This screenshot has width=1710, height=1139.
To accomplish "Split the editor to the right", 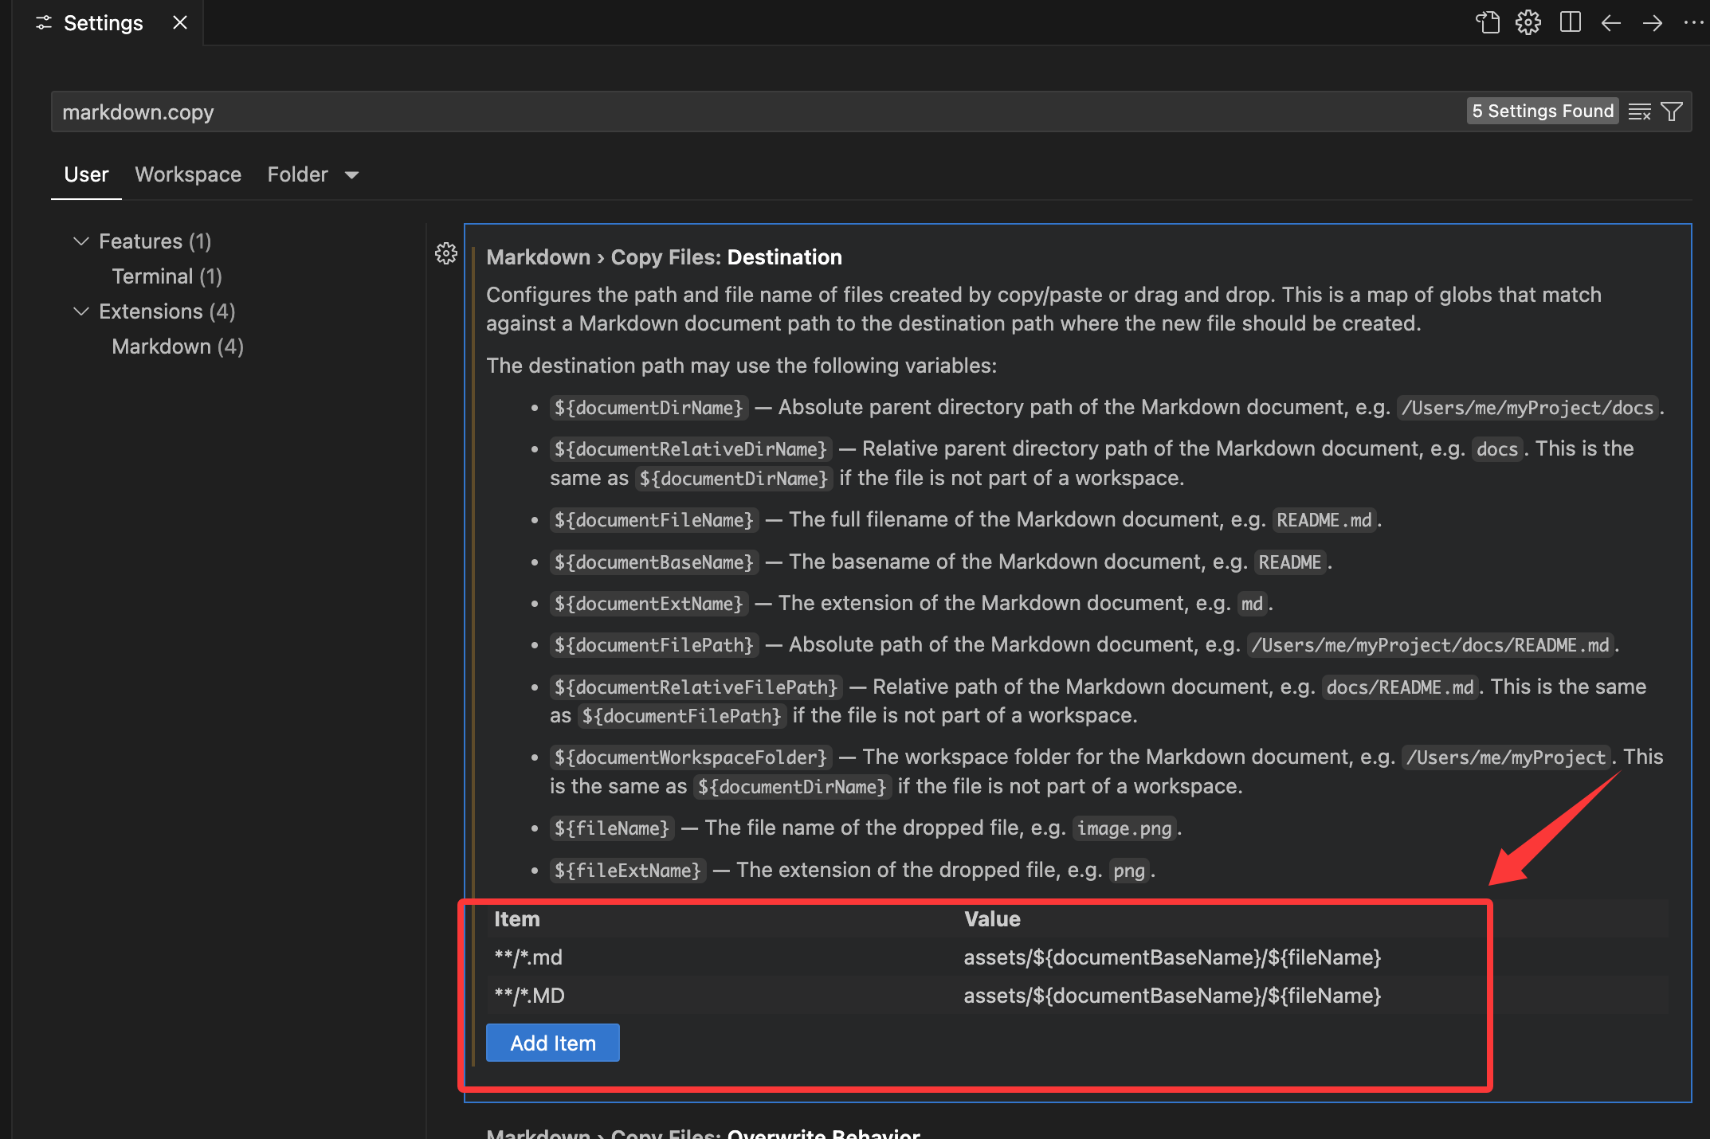I will [x=1570, y=22].
